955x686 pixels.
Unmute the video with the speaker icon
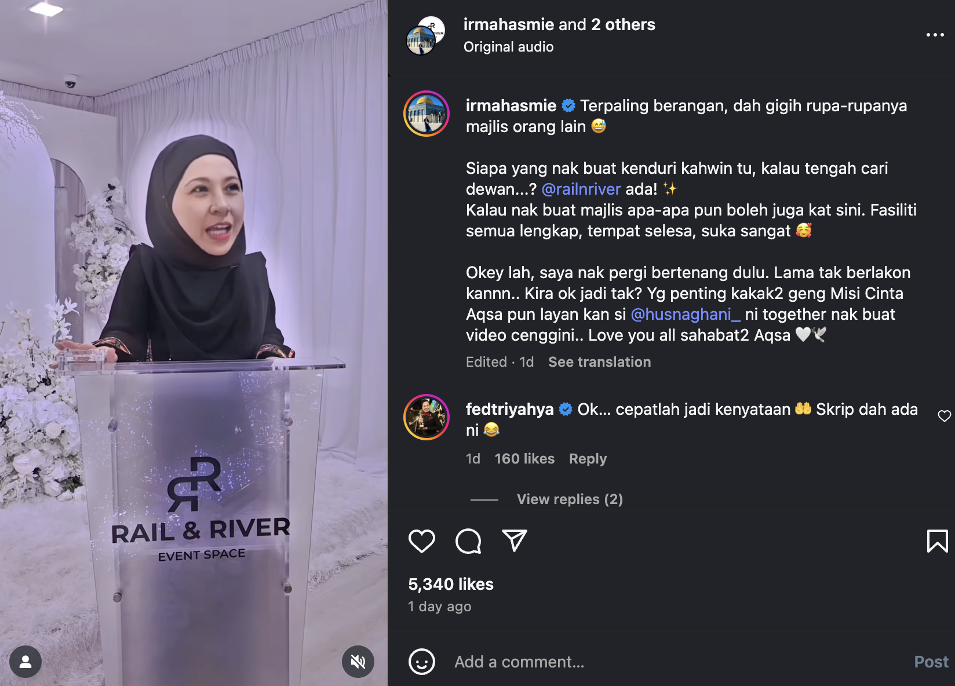(x=358, y=662)
